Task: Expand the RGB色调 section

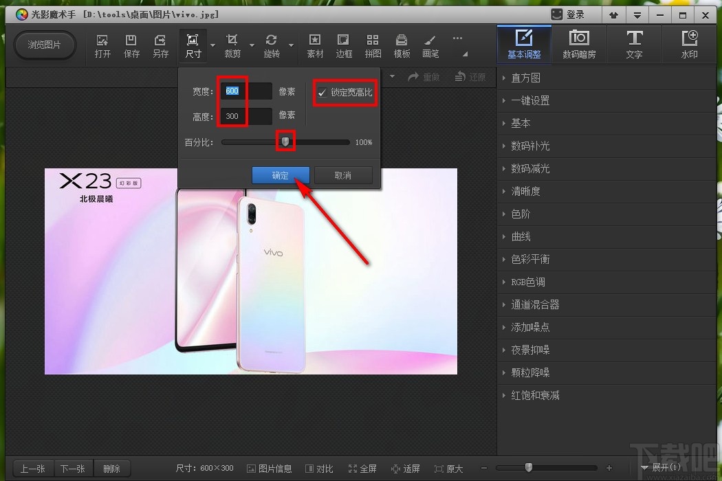Action: coord(606,282)
